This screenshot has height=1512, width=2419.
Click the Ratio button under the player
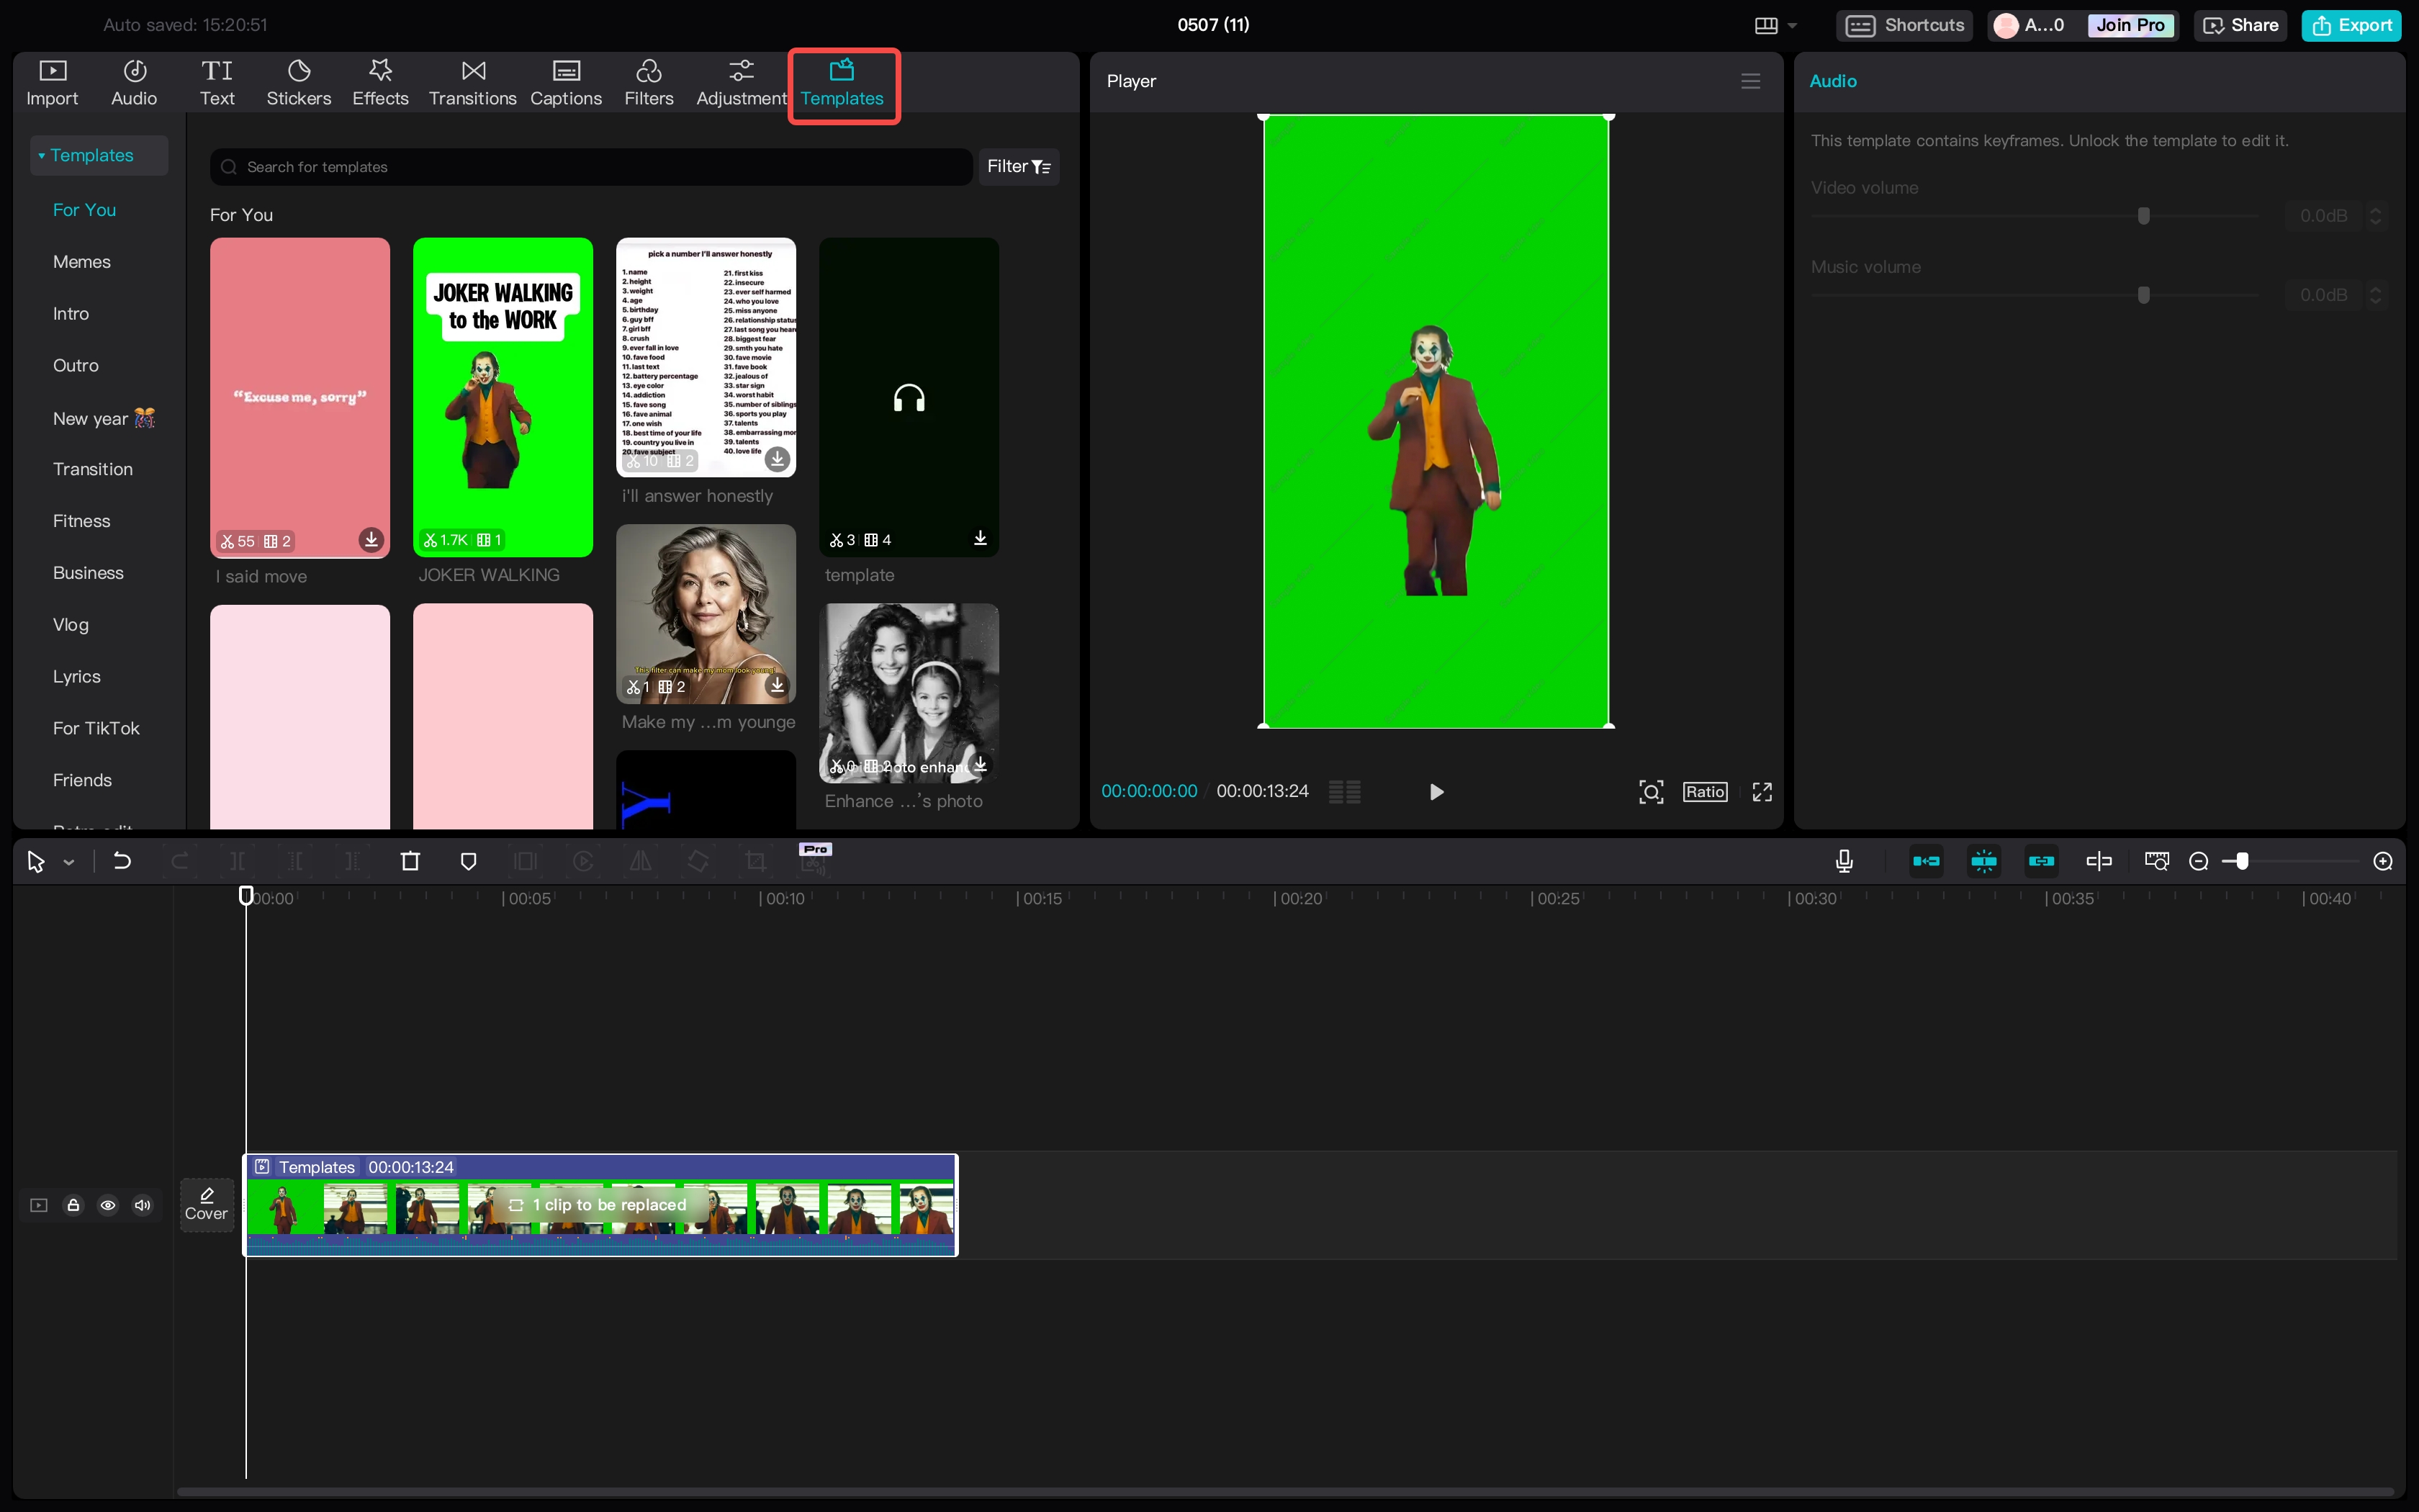point(1703,791)
